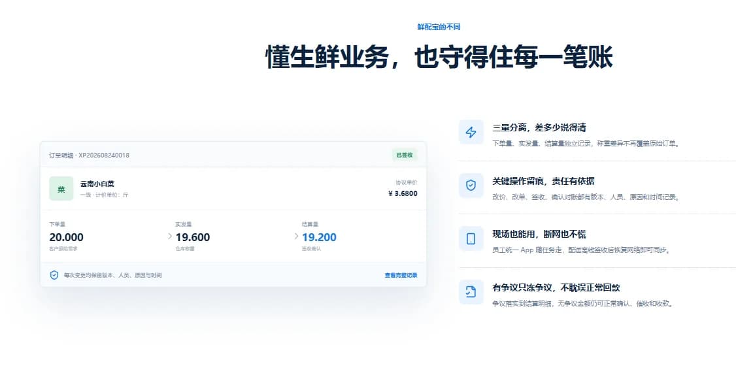Click the price ¥ 3.6800

coord(403,193)
